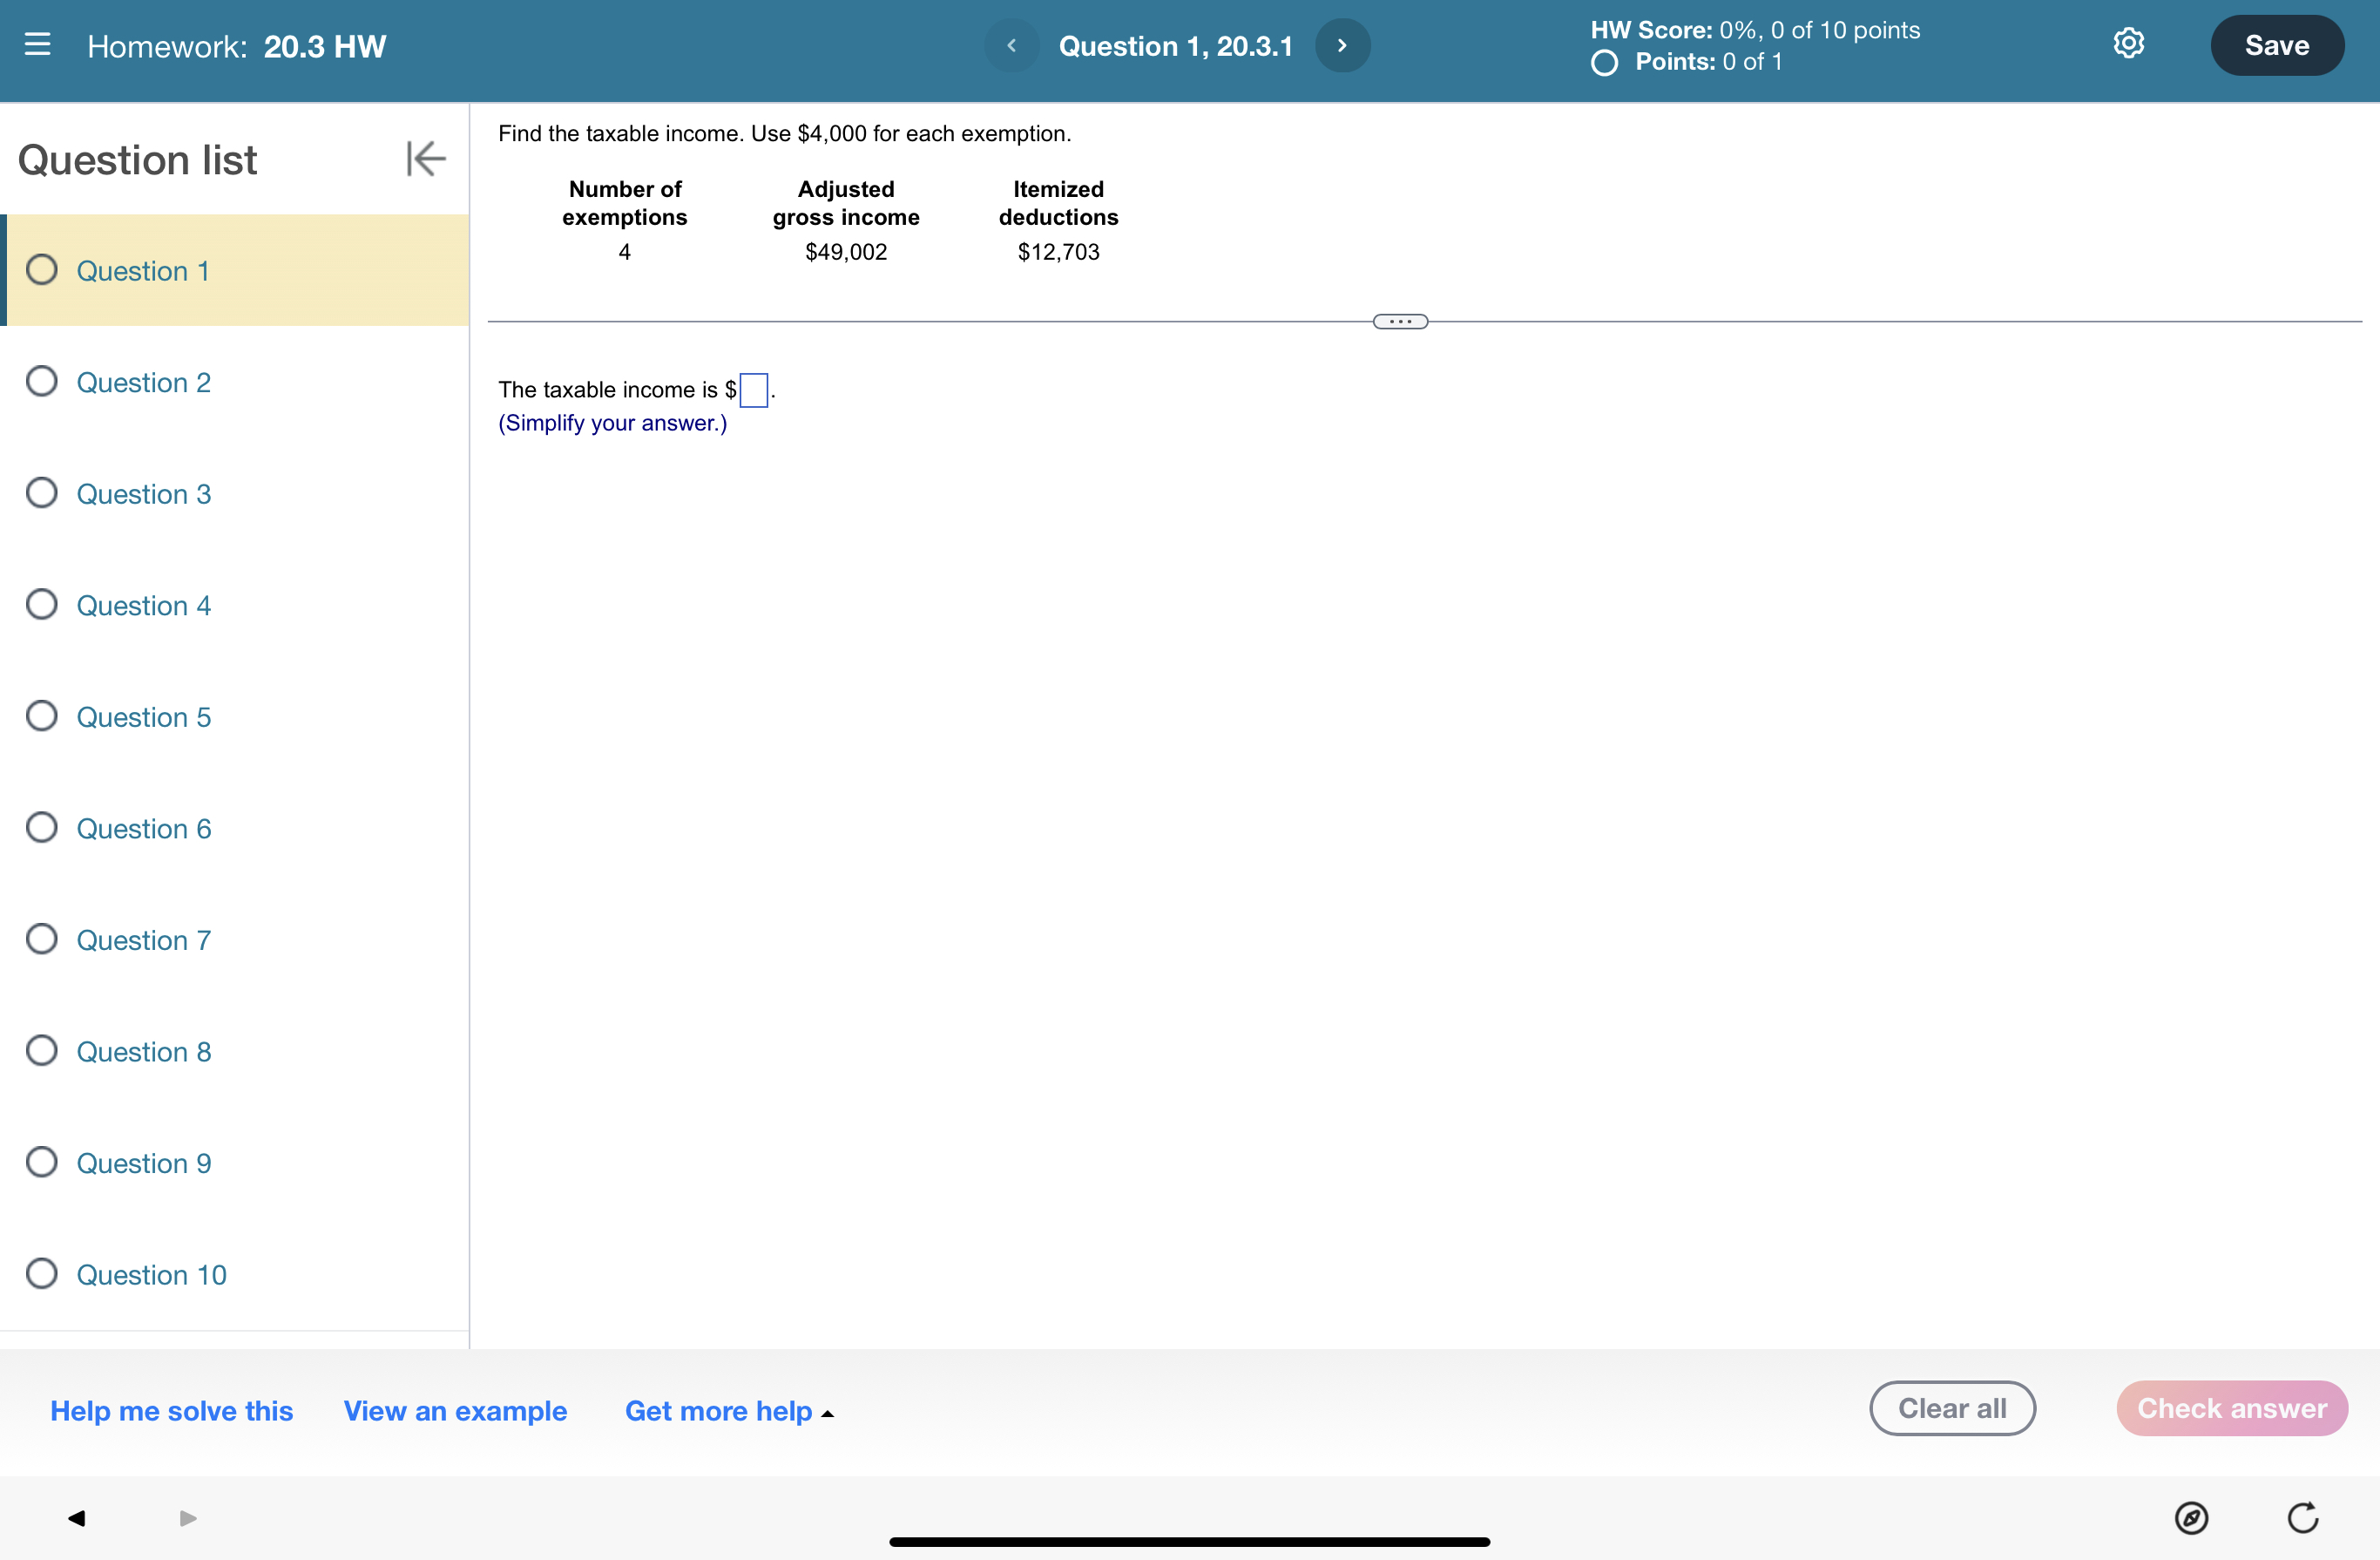Go to next question arrow
2380x1560 pixels.
1342,46
